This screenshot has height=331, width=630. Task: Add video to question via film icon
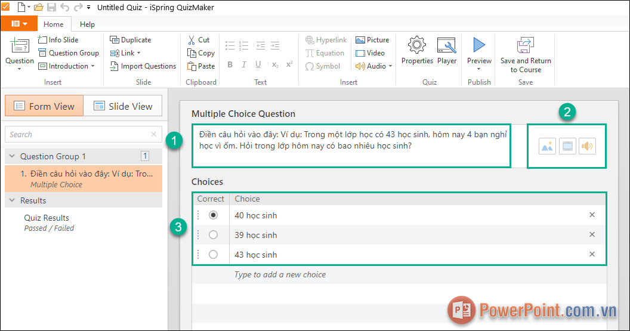(x=567, y=146)
